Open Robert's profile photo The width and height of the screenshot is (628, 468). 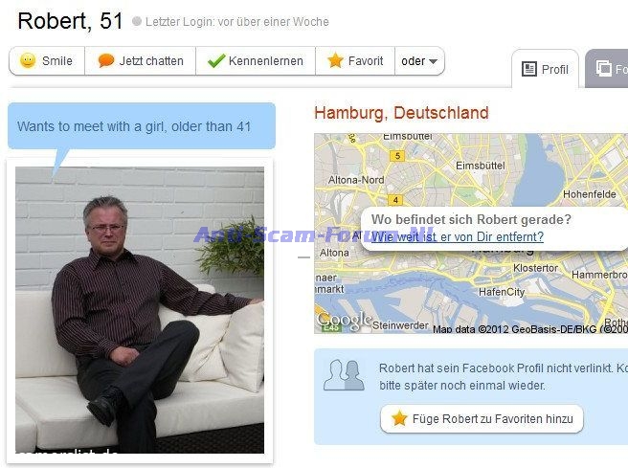(140, 310)
